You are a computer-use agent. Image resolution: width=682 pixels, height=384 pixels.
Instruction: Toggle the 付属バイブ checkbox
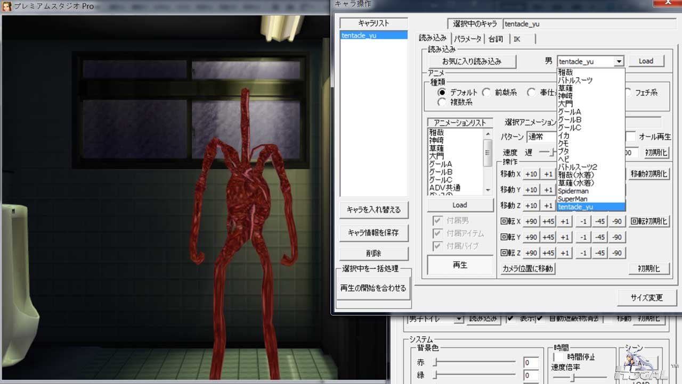[x=437, y=246]
